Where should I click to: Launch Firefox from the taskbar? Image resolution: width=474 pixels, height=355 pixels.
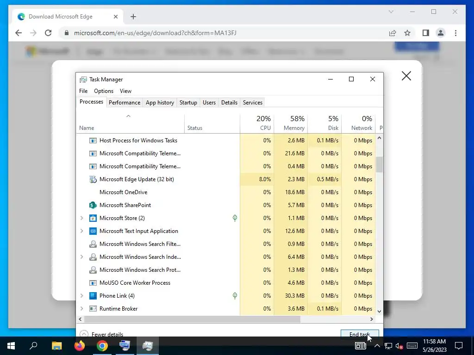click(x=80, y=346)
